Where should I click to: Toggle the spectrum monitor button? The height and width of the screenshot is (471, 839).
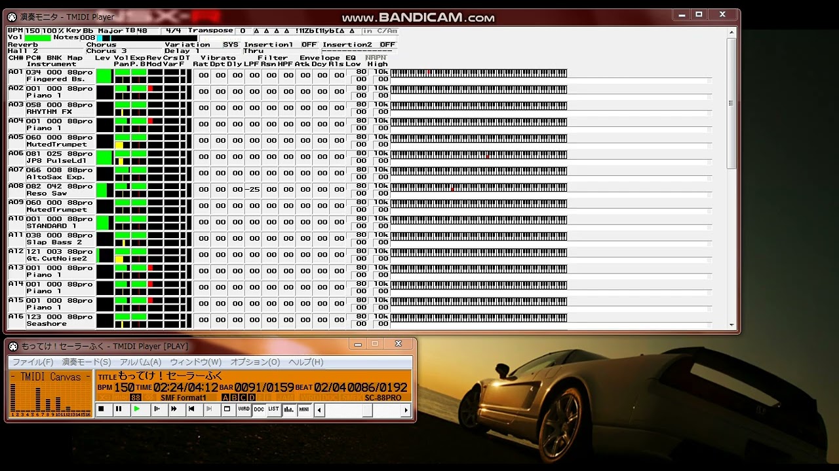coord(289,409)
